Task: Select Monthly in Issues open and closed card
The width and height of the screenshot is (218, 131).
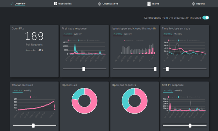Action: 118,34
